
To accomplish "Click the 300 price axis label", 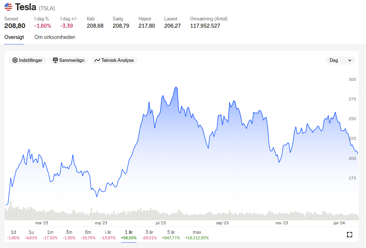I will point(352,79).
